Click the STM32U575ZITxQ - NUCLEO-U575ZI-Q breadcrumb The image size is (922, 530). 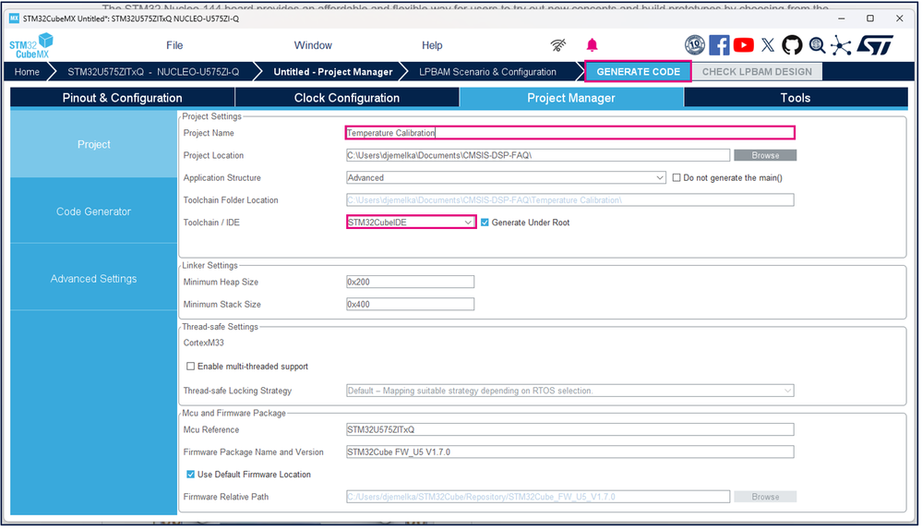click(153, 72)
